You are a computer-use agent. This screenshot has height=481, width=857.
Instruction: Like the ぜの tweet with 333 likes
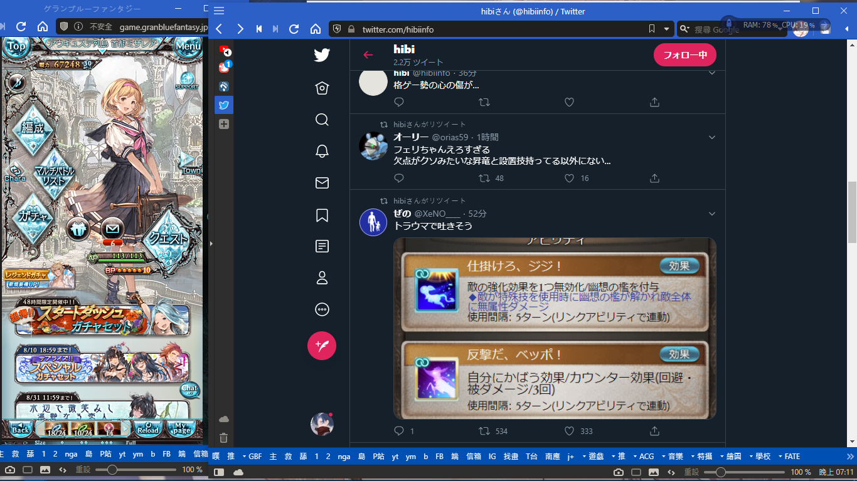569,431
